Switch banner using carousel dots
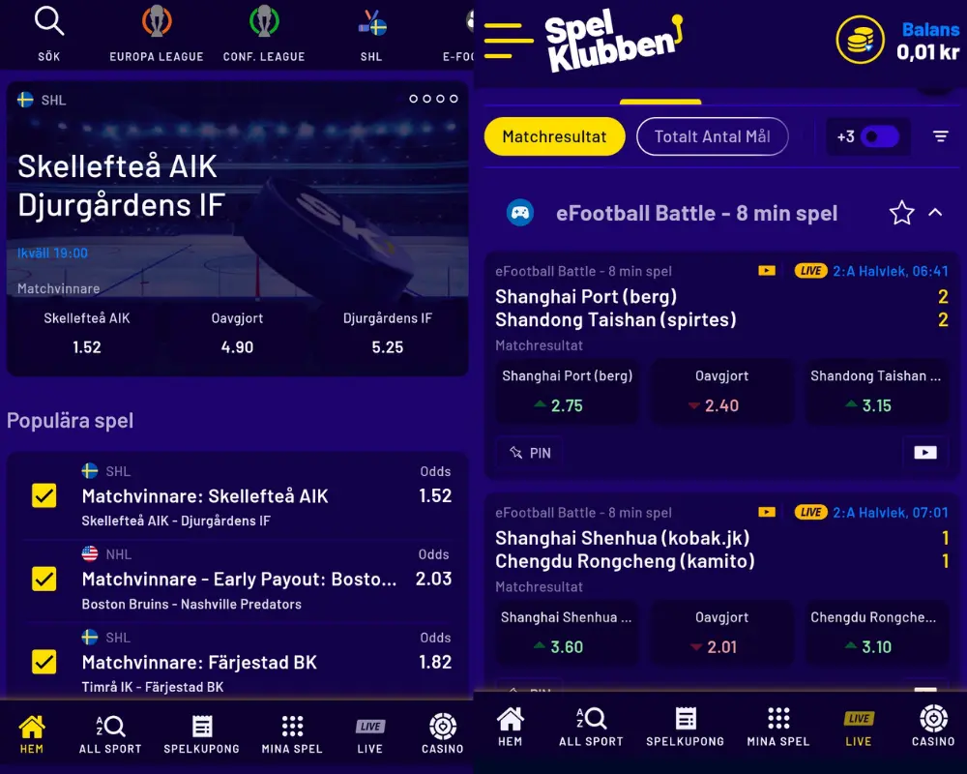 [433, 99]
